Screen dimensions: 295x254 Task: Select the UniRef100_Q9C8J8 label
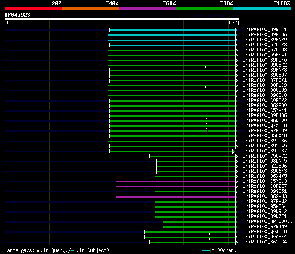click(265, 96)
